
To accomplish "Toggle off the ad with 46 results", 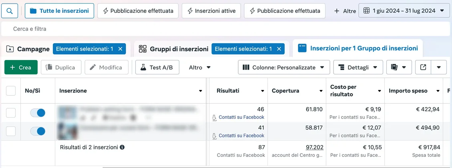I will click(38, 113).
